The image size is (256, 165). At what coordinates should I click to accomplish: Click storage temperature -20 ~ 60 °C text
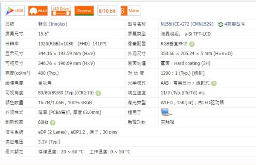tap(61, 152)
